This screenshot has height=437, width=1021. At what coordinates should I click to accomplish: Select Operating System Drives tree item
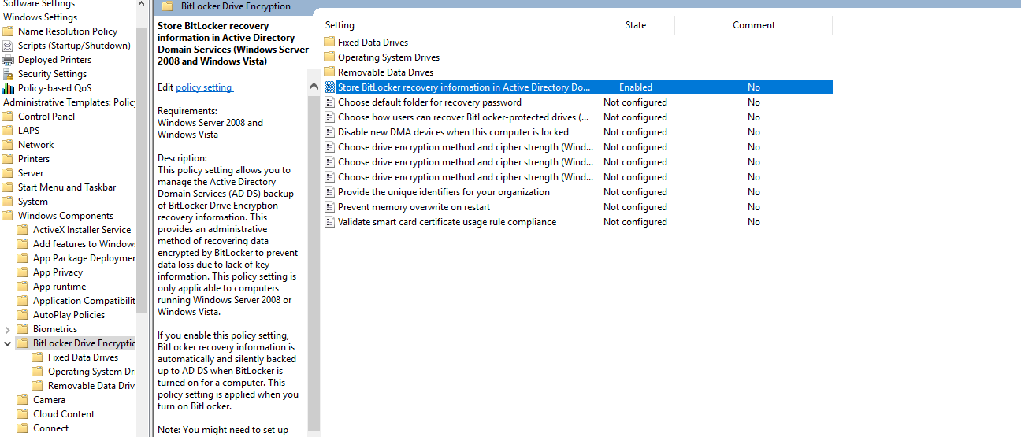coord(91,372)
